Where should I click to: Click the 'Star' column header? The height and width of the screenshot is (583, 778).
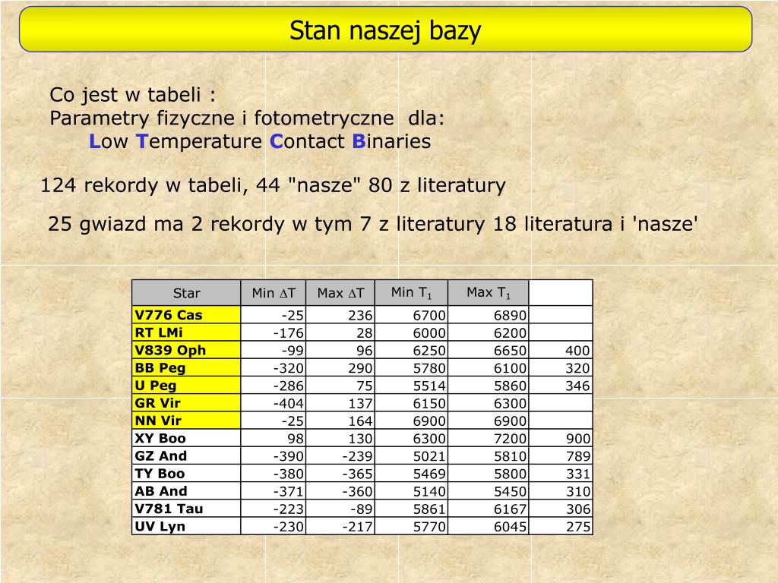[187, 293]
